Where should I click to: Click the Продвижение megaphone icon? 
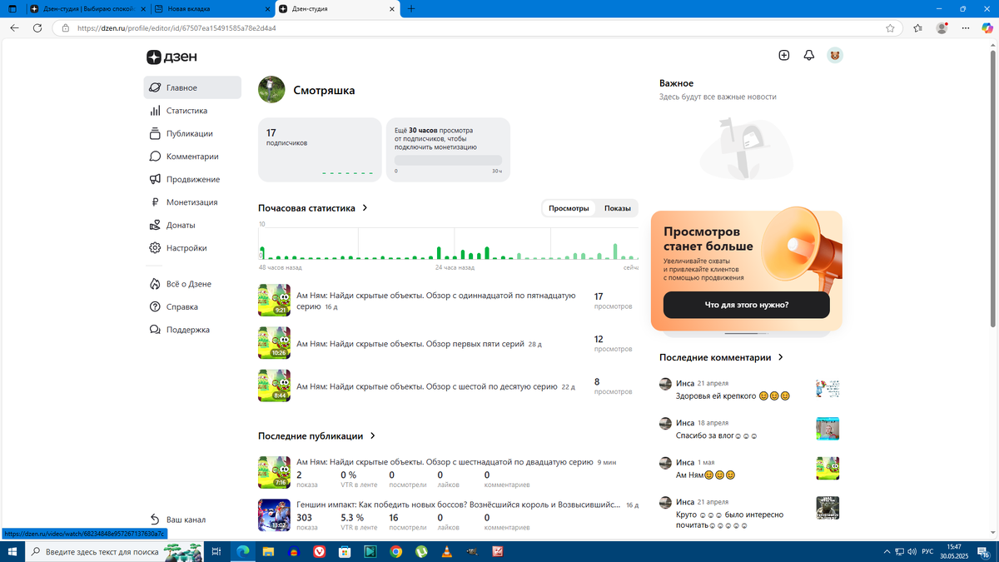pyautogui.click(x=155, y=179)
